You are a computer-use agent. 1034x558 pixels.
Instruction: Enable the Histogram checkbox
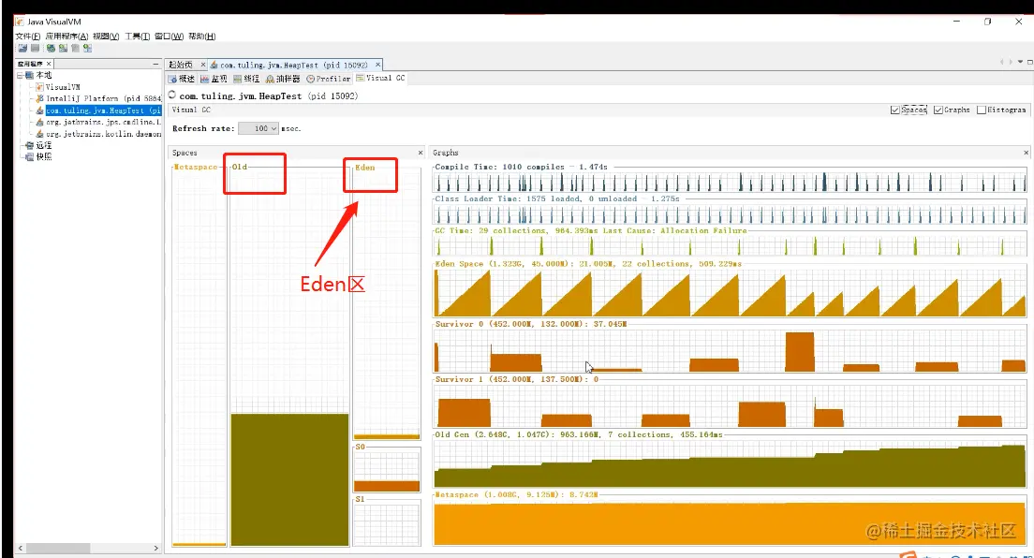[x=982, y=110]
